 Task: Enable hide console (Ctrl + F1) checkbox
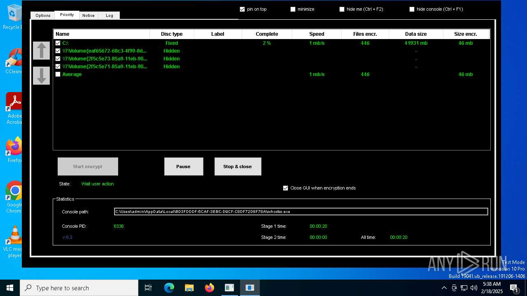coord(412,9)
